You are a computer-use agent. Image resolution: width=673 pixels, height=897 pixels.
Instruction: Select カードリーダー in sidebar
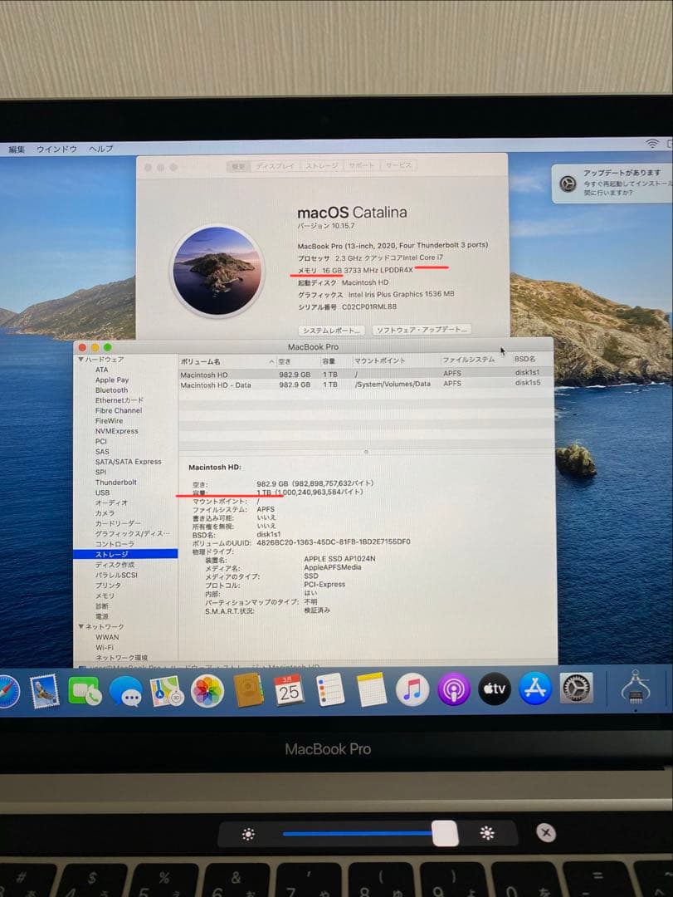click(x=118, y=523)
